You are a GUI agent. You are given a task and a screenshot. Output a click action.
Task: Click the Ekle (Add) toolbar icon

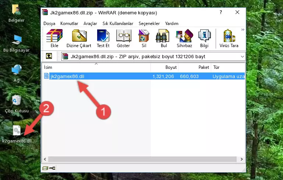click(54, 38)
